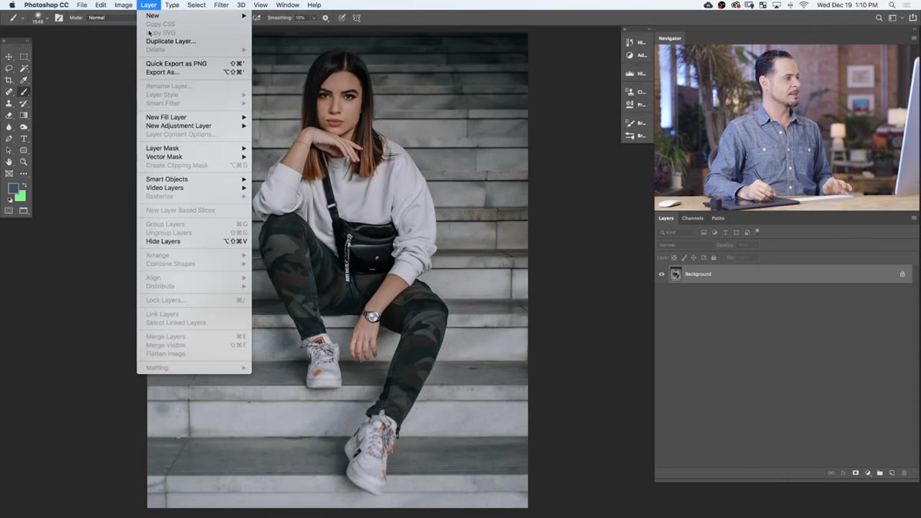The height and width of the screenshot is (518, 921).
Task: Click the green background color swatch
Action: (x=21, y=197)
